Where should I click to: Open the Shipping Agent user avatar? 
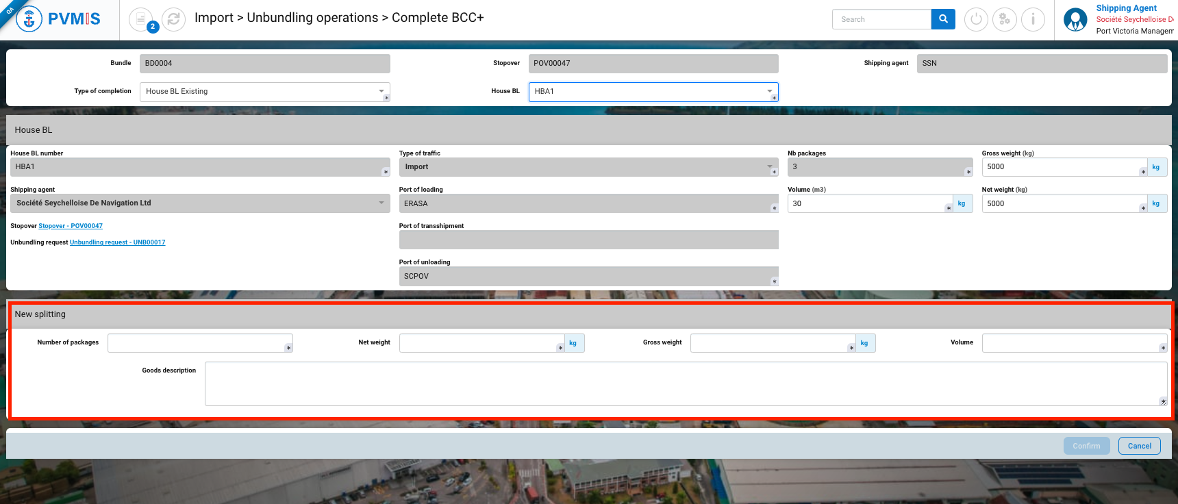pos(1075,19)
